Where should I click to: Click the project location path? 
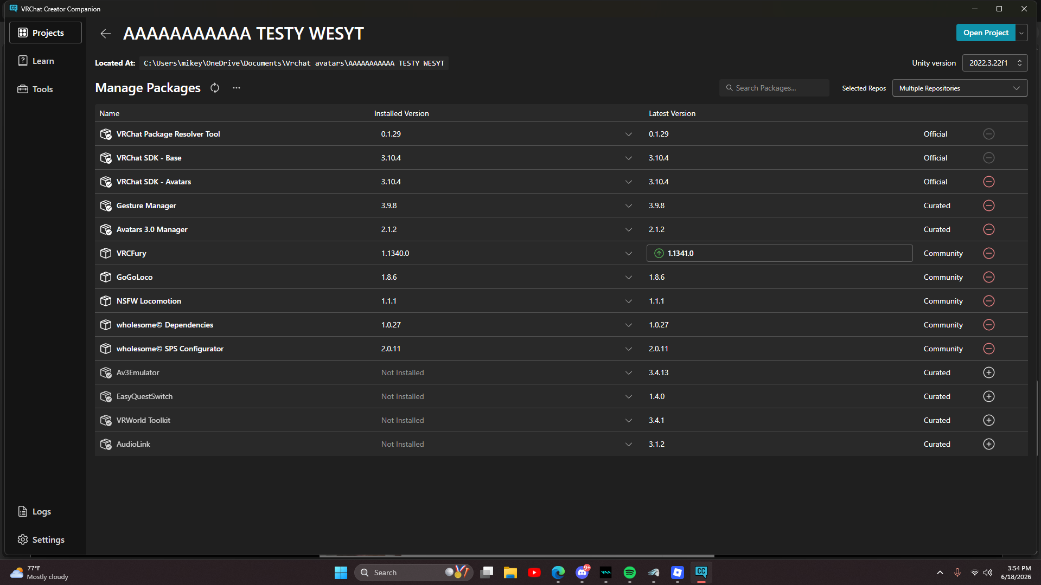click(293, 63)
